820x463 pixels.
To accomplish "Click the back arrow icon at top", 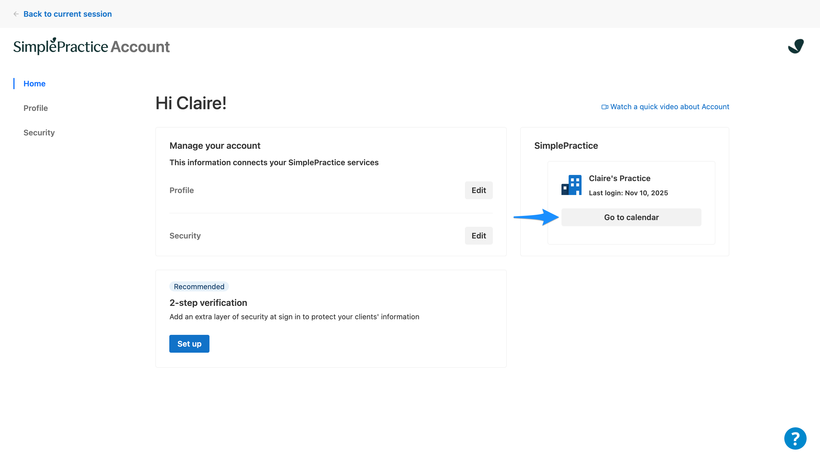I will click(16, 14).
